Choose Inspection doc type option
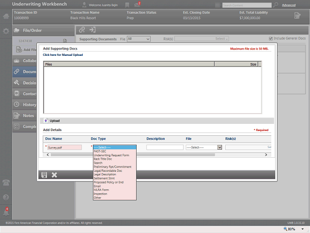This screenshot has width=310, height=233. click(115, 194)
